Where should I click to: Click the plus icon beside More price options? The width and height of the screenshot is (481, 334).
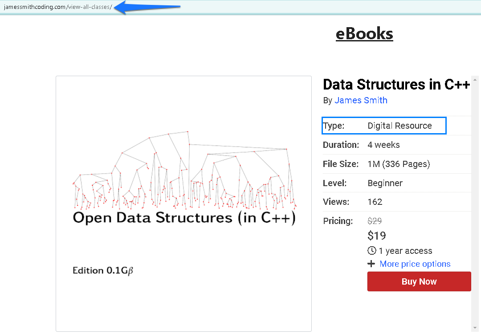point(371,264)
